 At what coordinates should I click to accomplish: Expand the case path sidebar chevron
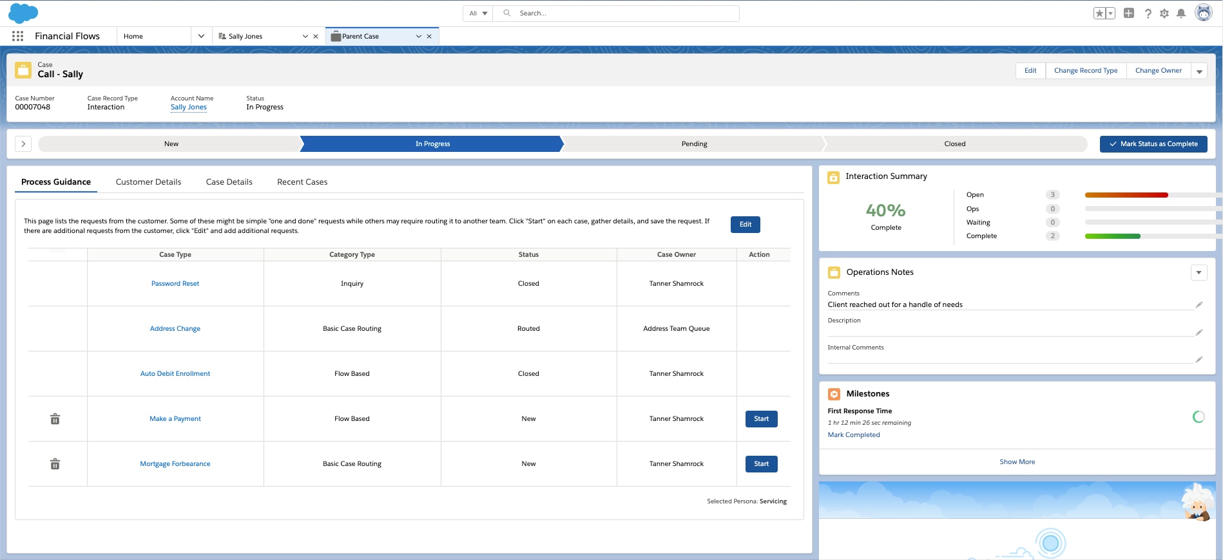pos(23,144)
